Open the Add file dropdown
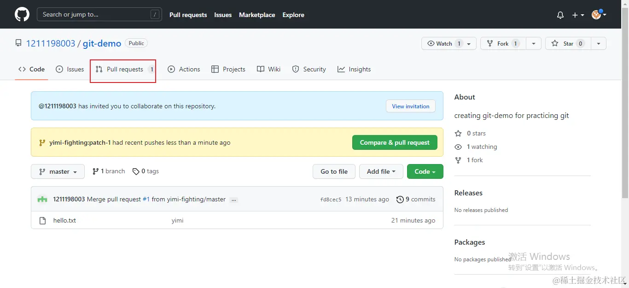Viewport: 629px width, 288px height. [381, 171]
